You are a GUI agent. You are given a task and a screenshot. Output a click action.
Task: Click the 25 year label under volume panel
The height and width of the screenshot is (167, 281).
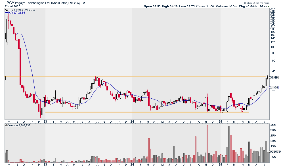(220, 164)
